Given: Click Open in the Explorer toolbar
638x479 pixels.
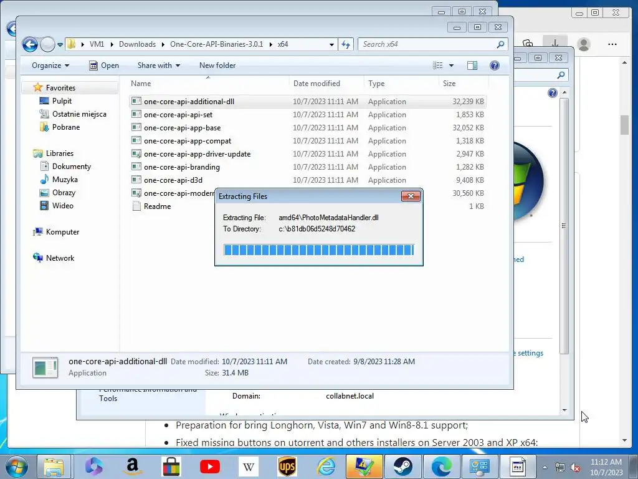Looking at the screenshot, I should tap(104, 65).
